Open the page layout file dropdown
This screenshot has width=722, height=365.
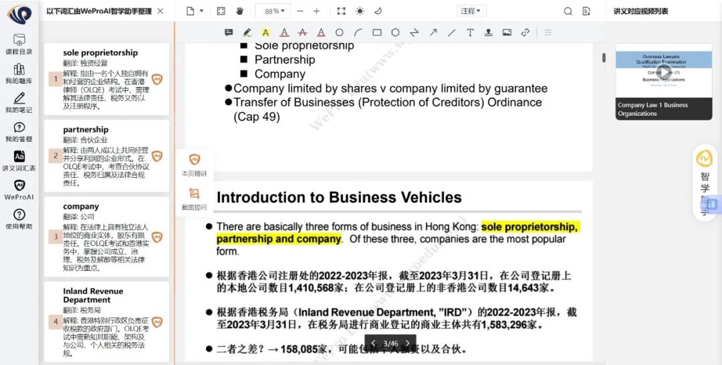[195, 11]
